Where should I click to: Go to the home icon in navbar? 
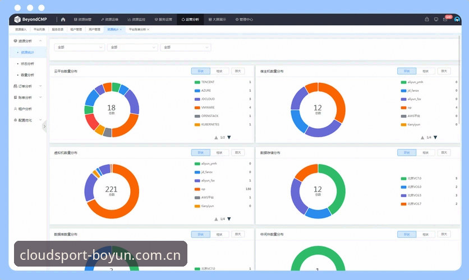click(x=63, y=20)
